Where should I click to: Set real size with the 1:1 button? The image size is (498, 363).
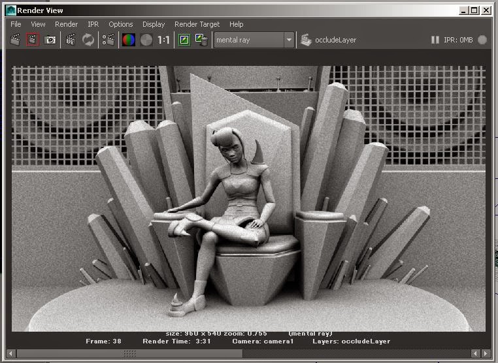click(163, 40)
